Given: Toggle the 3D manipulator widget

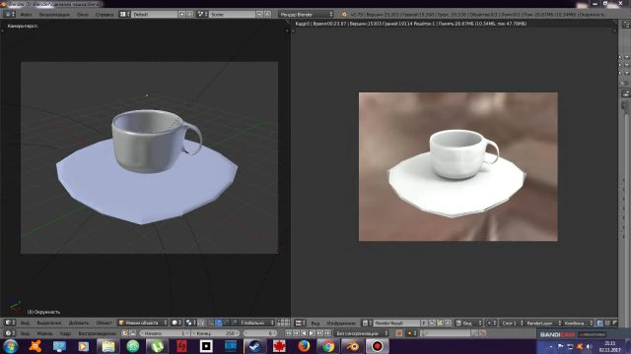Looking at the screenshot, I should [x=210, y=323].
